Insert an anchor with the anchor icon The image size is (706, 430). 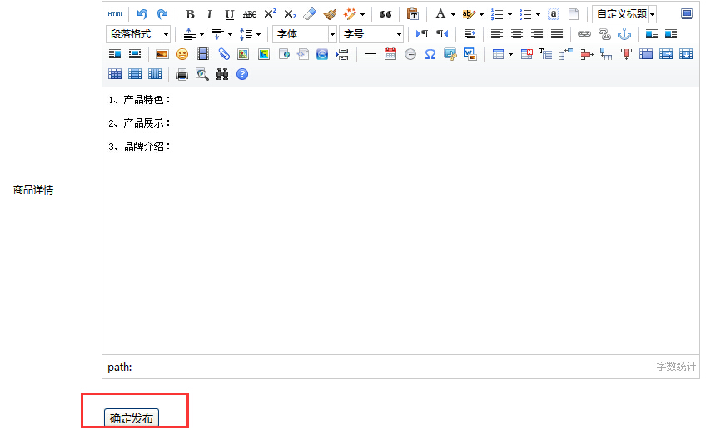click(624, 34)
